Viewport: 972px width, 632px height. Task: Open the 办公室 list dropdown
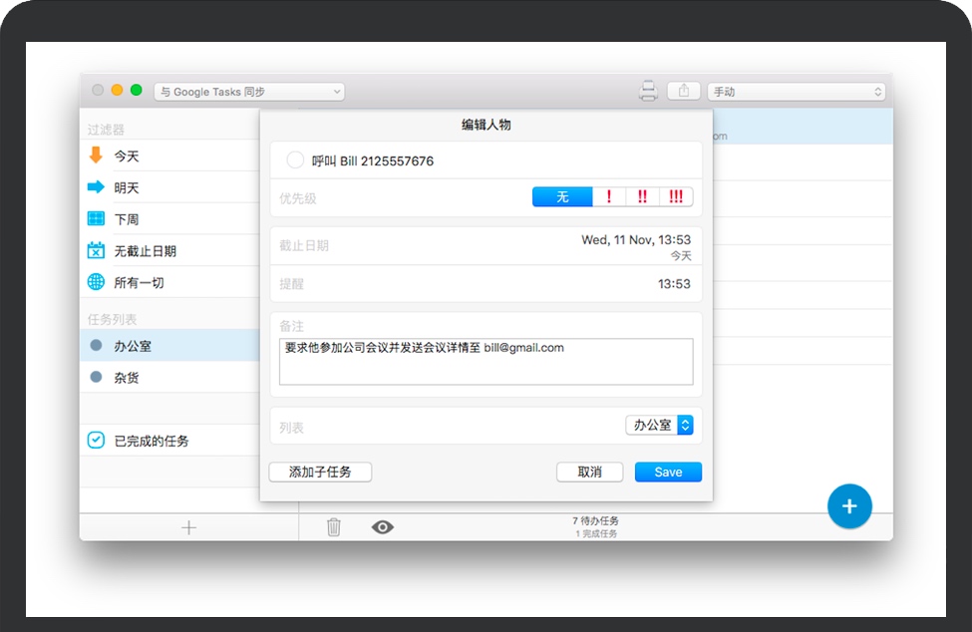tap(659, 425)
